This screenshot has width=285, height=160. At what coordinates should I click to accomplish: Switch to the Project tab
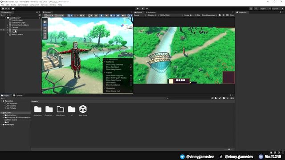coord(5,96)
